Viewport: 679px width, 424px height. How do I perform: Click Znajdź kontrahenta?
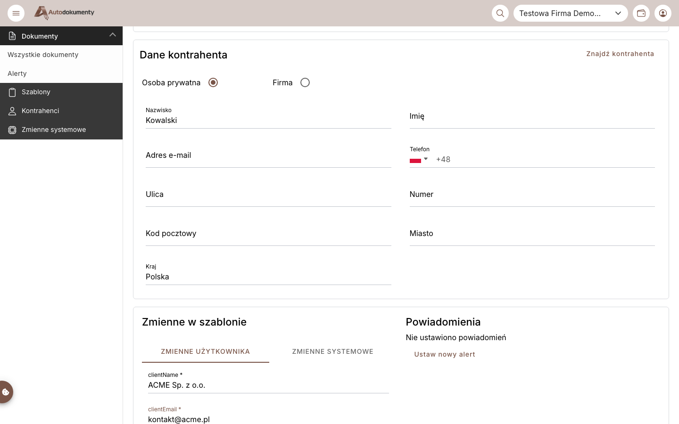[620, 54]
